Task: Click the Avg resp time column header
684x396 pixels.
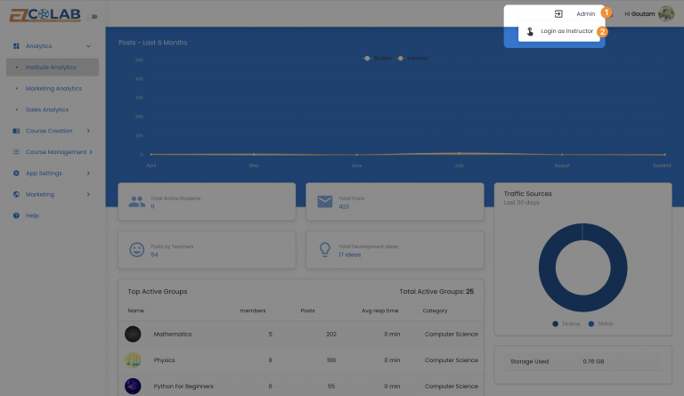Action: tap(379, 311)
